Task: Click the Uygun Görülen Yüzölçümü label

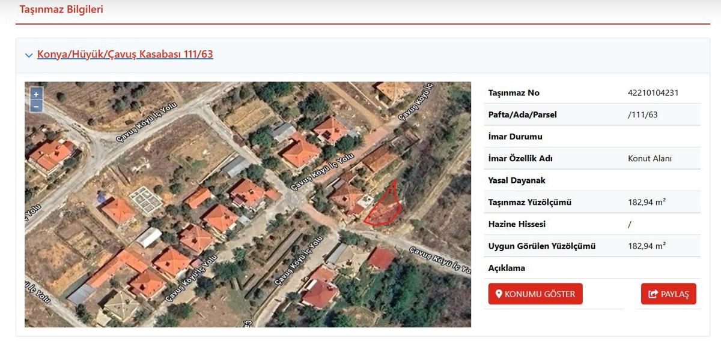Action: click(x=541, y=246)
